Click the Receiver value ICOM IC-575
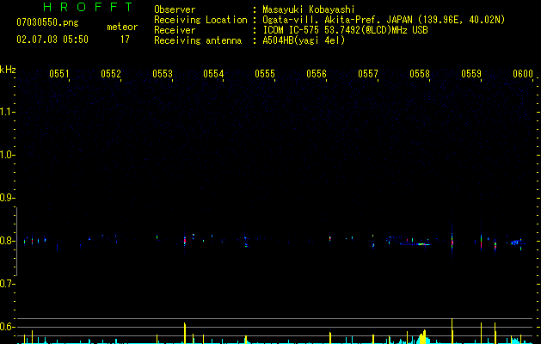This screenshot has height=344, width=541. (x=292, y=30)
